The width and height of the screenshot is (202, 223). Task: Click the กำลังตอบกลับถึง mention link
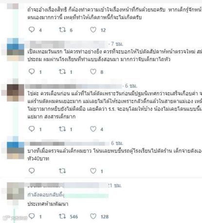coord(86,195)
